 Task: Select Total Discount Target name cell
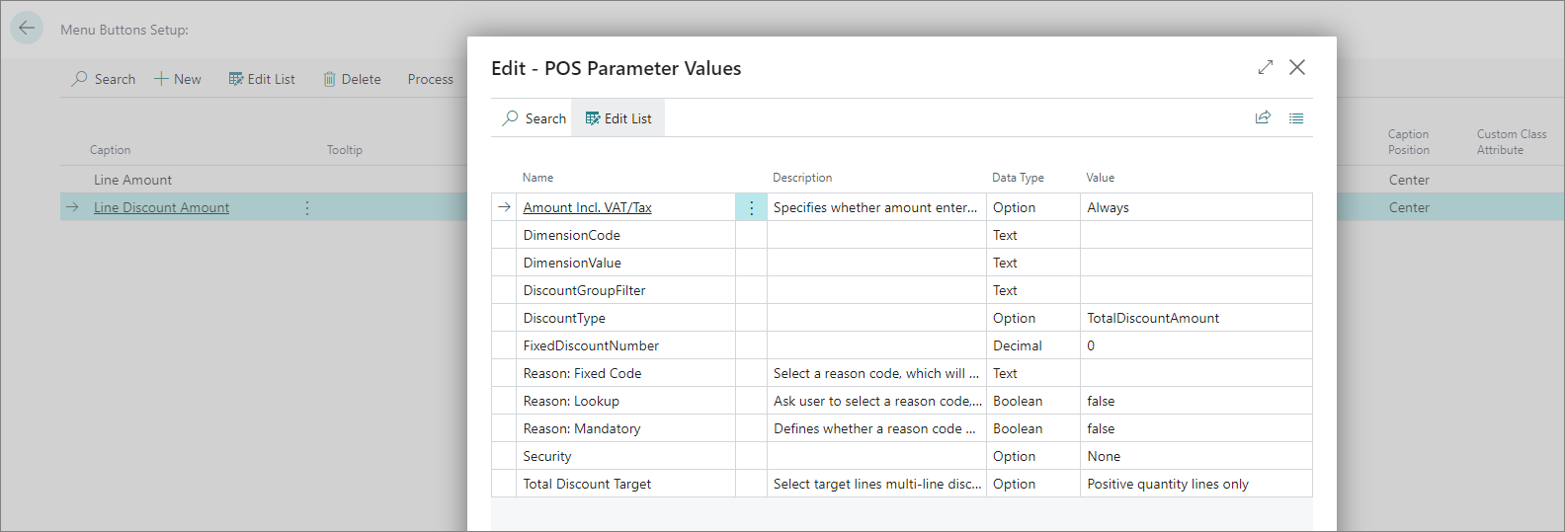(625, 484)
